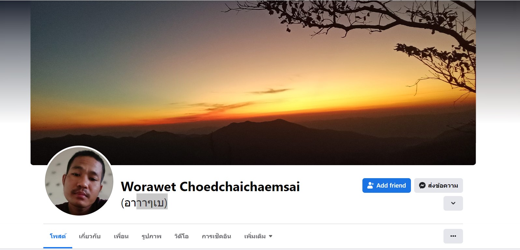This screenshot has height=250, width=520.
Task: Open the circular profile picture
Action: pos(79,181)
